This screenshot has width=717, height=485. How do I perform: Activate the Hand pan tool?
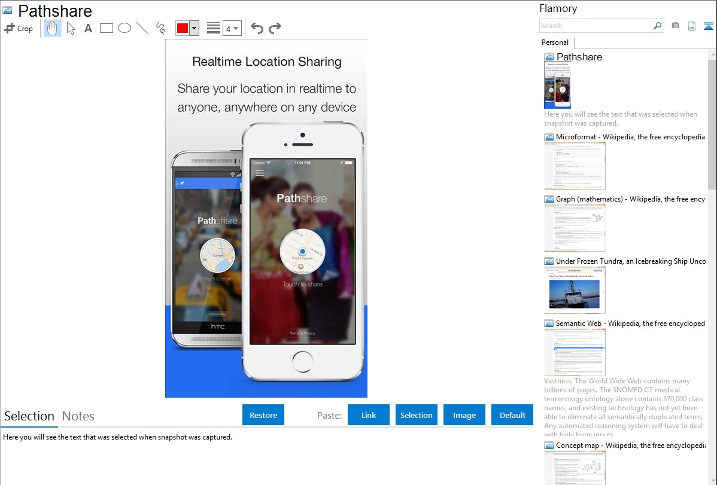pos(52,28)
